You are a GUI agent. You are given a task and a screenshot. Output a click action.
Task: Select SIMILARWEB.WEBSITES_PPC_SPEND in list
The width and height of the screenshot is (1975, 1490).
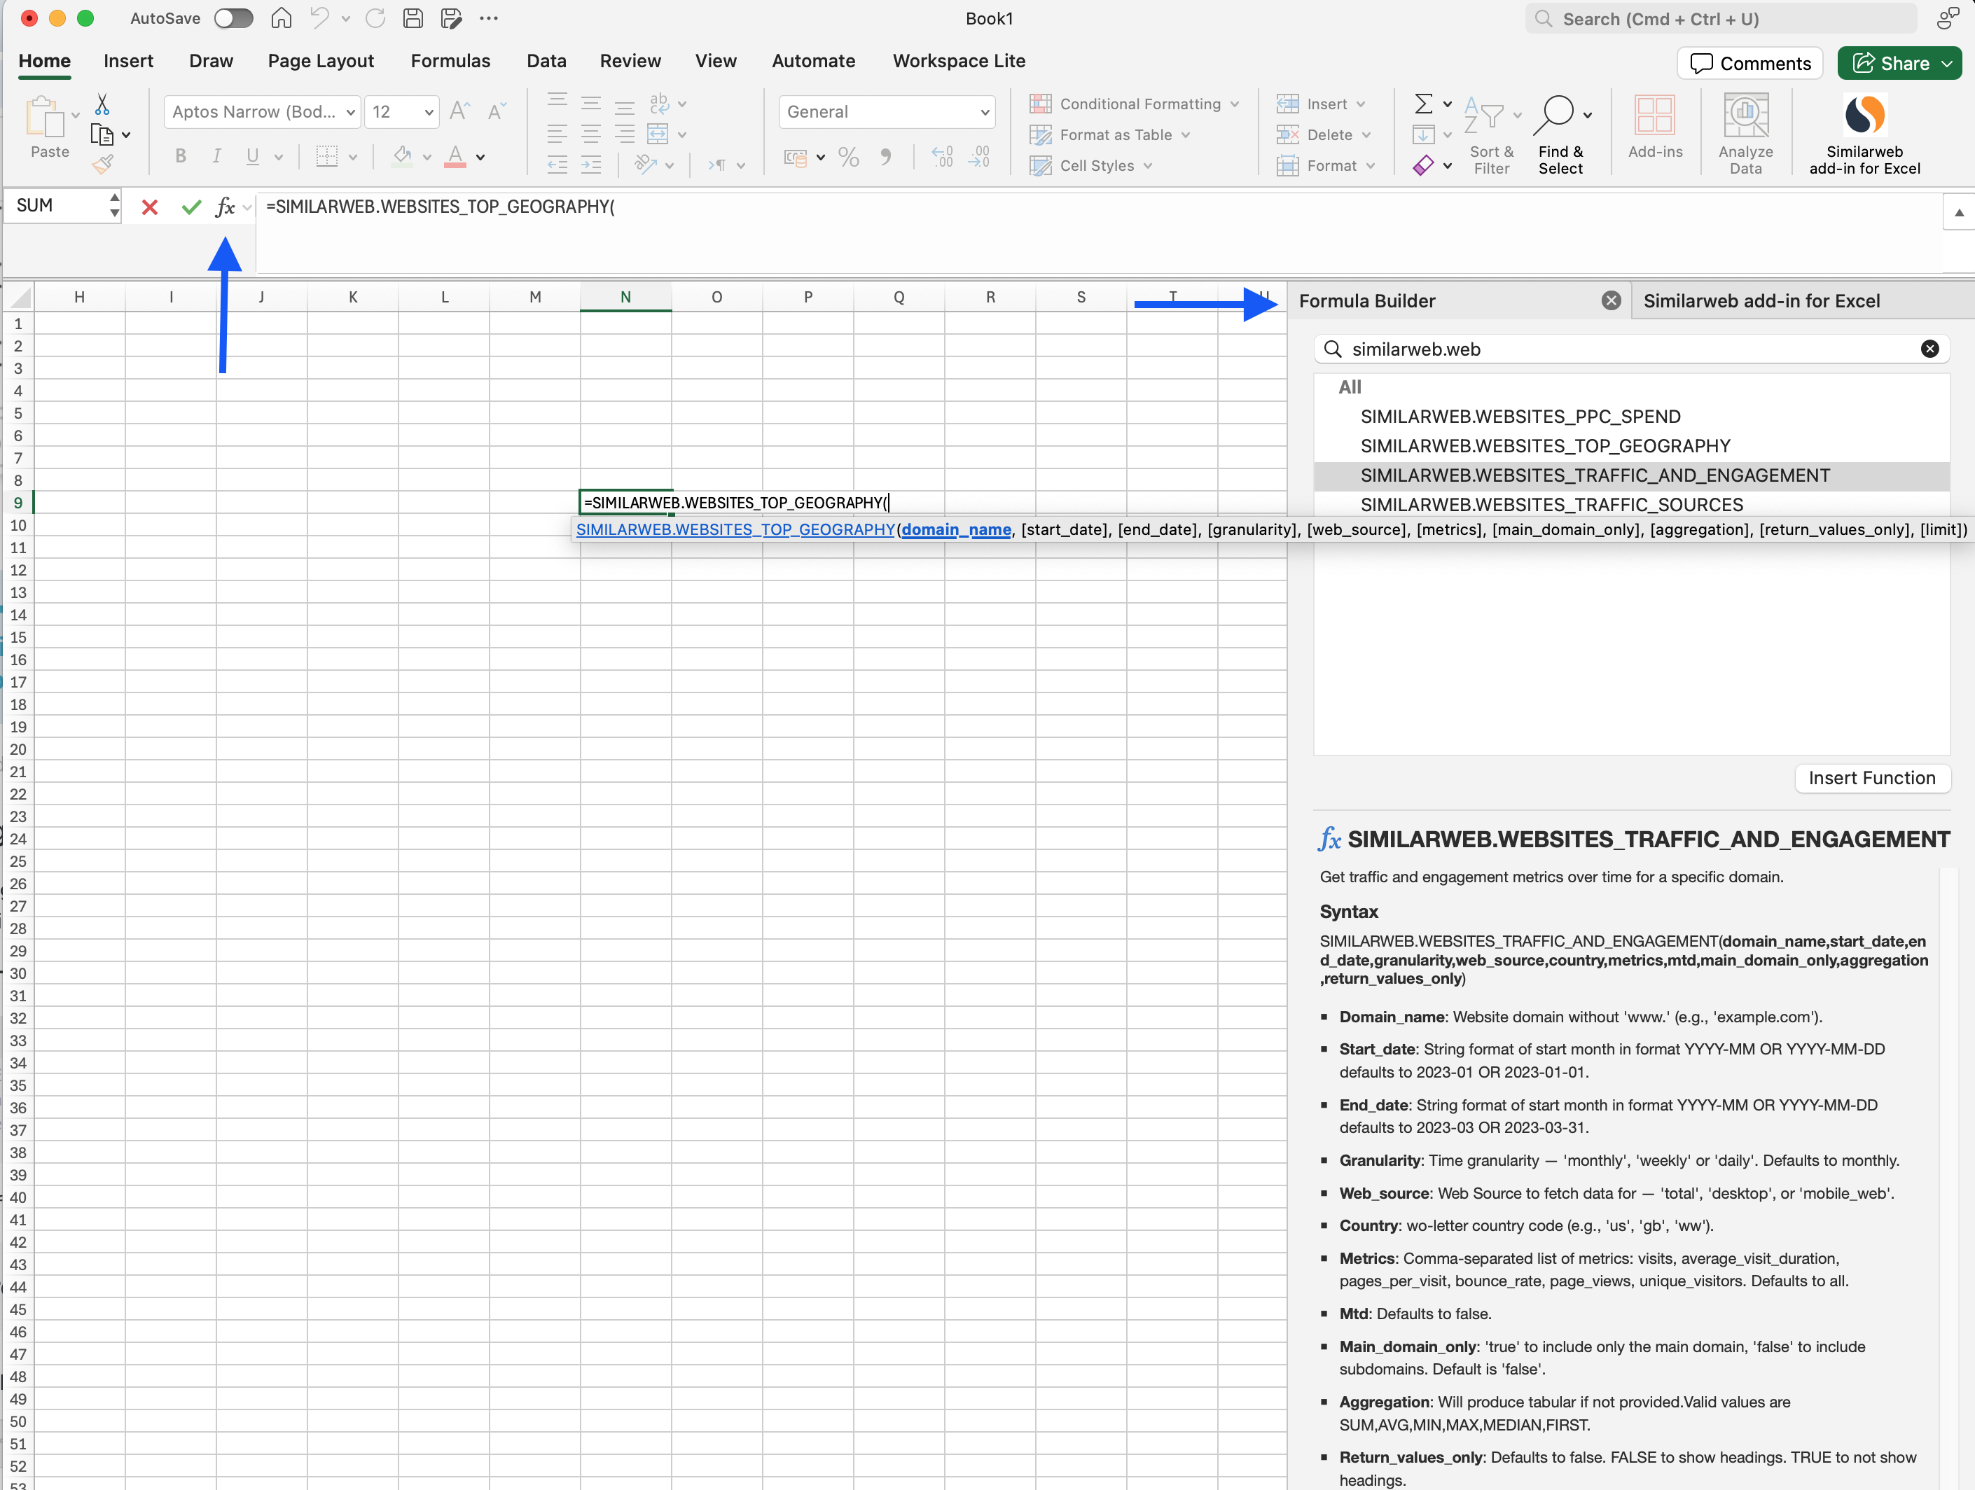pos(1520,417)
